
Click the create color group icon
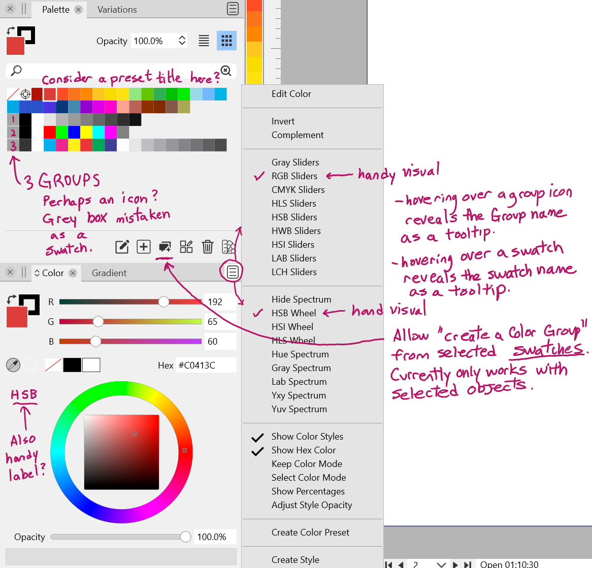pyautogui.click(x=165, y=247)
